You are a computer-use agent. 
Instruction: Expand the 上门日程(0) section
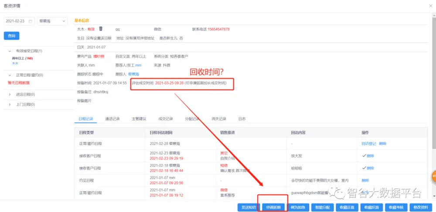[x=10, y=104]
